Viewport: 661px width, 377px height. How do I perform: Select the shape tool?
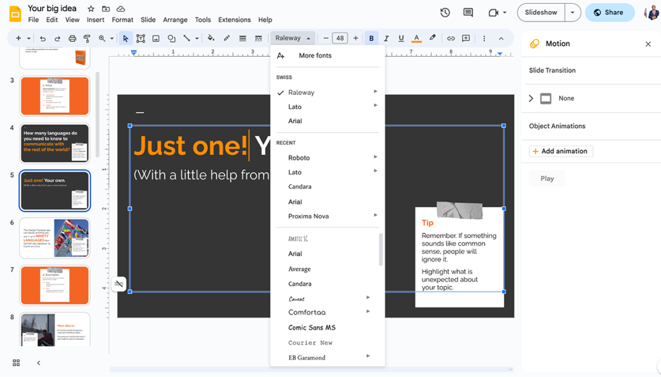171,38
